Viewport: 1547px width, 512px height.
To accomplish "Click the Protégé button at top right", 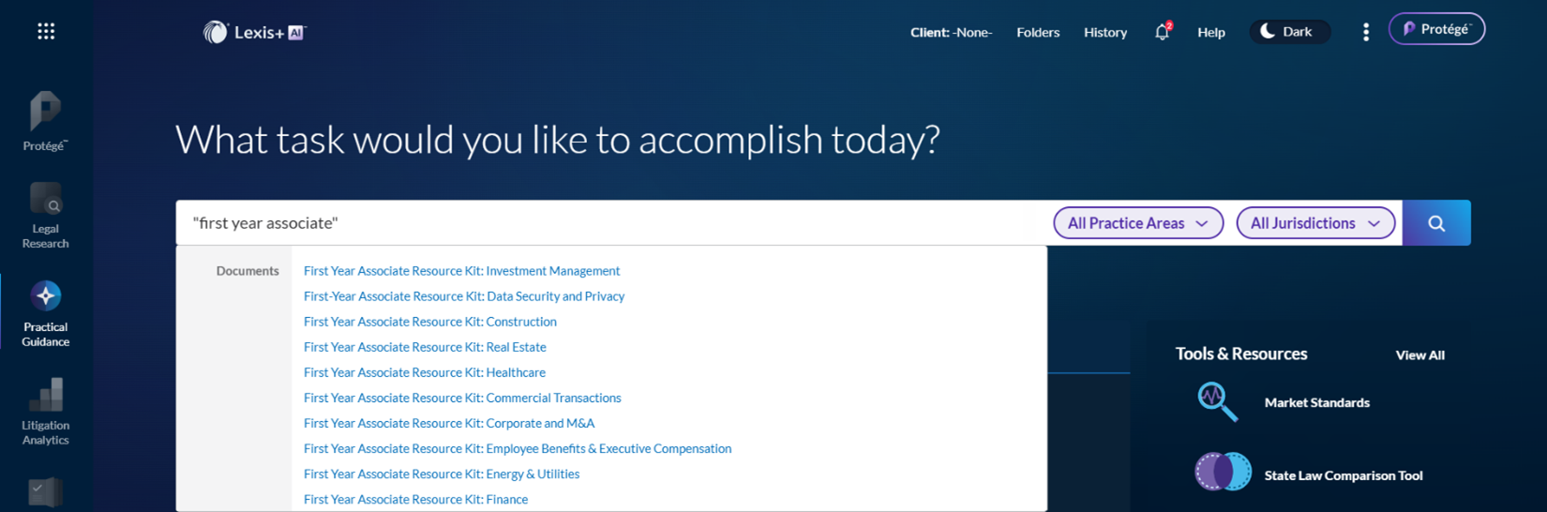I will (1436, 29).
